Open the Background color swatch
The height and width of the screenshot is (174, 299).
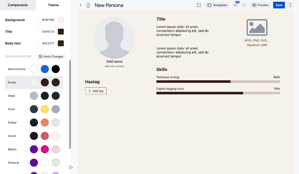(61, 20)
